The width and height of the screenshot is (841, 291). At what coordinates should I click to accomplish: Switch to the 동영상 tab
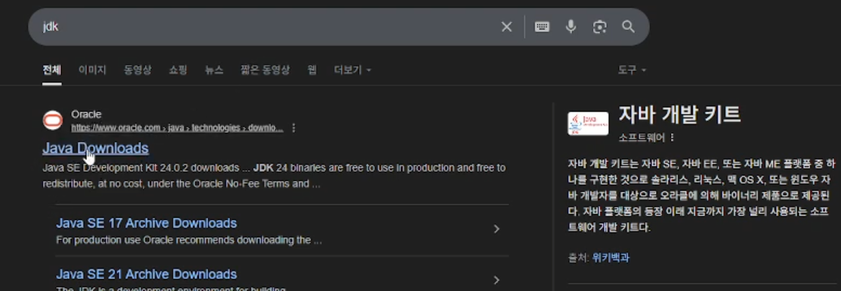138,70
